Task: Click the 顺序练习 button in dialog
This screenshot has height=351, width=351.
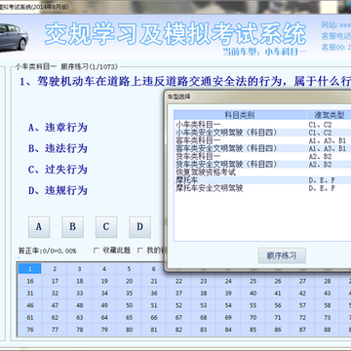Action: 282,255
